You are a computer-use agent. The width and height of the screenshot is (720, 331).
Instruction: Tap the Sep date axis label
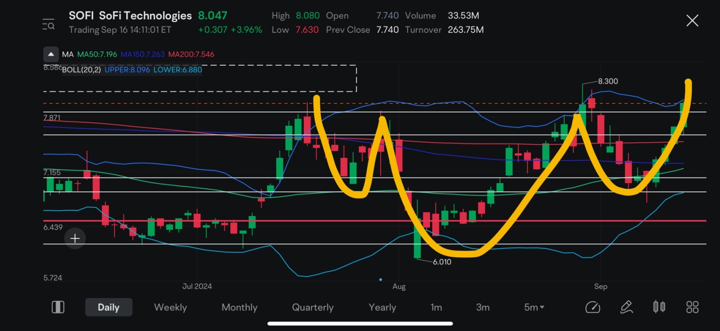pos(601,287)
